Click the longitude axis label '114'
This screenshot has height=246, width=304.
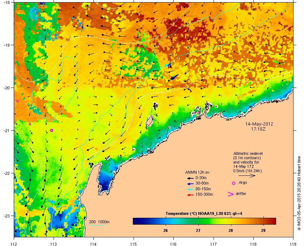coord(93,244)
